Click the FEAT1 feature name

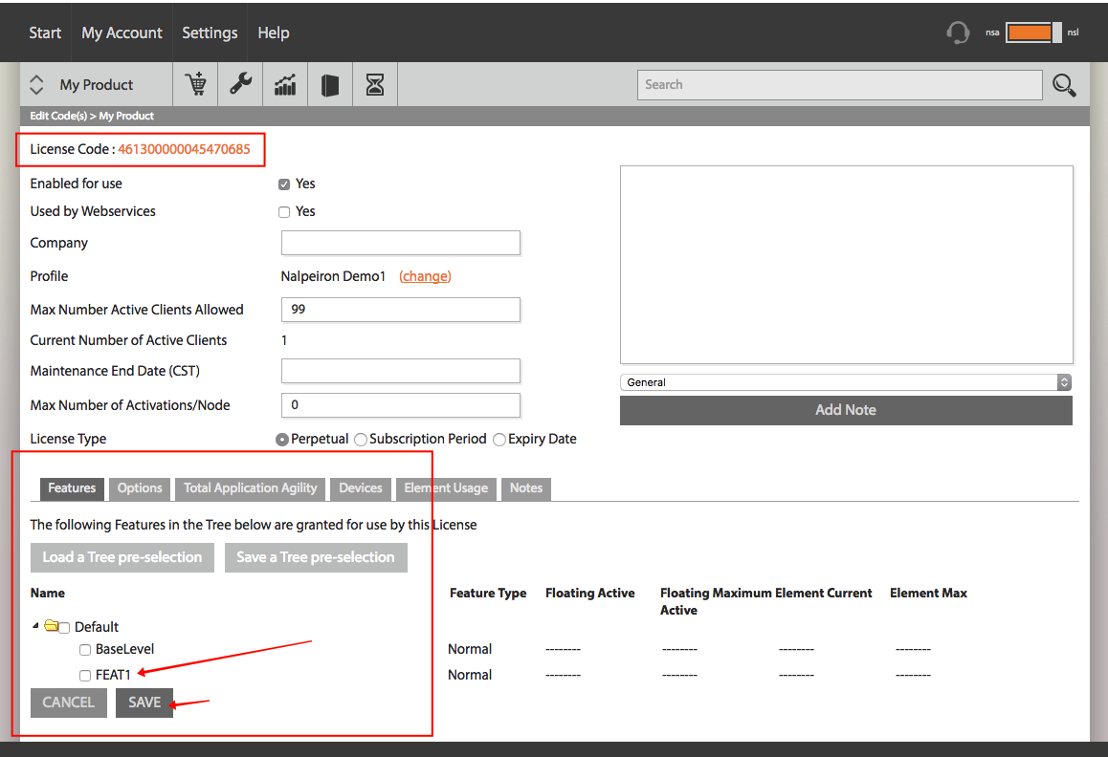pos(113,676)
